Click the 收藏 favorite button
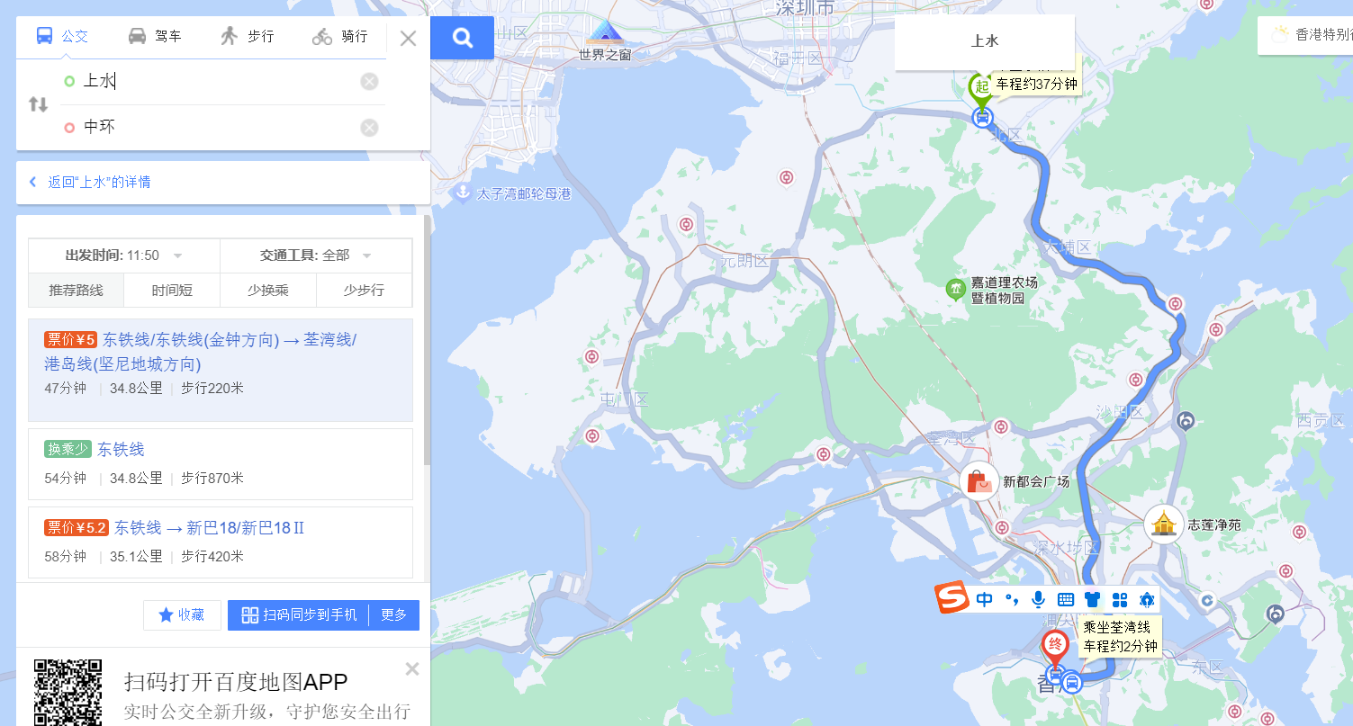The height and width of the screenshot is (726, 1353). [182, 615]
